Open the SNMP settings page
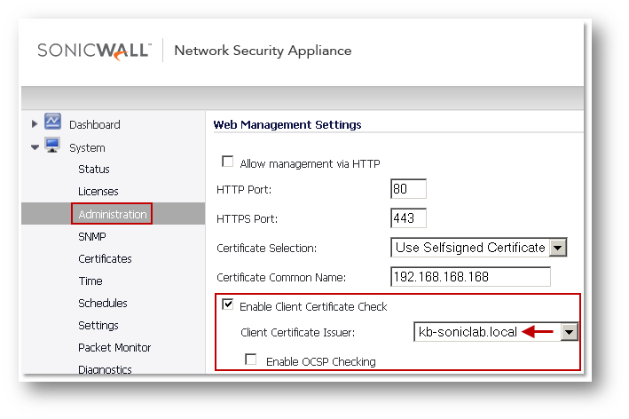 92,237
